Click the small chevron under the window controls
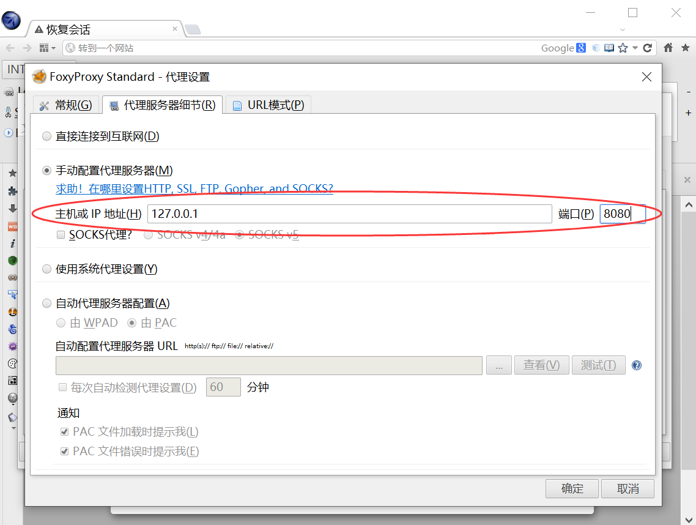The height and width of the screenshot is (525, 696). 623,30
